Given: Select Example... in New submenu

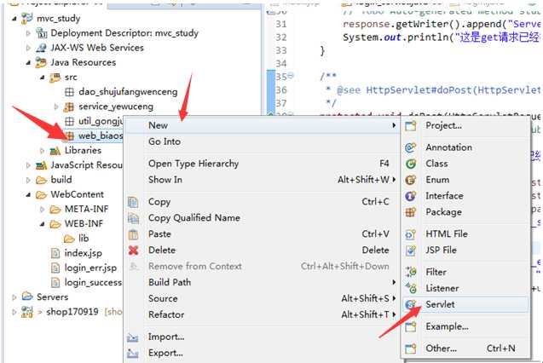Looking at the screenshot, I should click(465, 326).
